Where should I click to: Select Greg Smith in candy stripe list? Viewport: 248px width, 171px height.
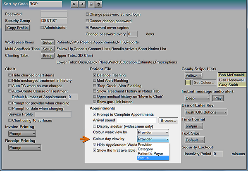point(232,85)
